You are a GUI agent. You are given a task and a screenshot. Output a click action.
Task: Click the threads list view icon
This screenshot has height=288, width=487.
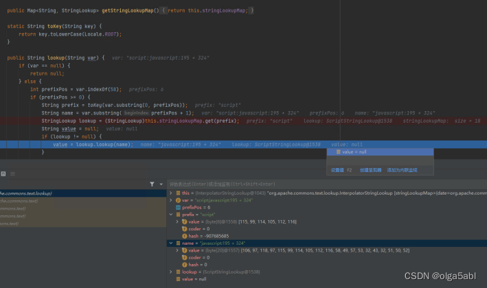13,174
